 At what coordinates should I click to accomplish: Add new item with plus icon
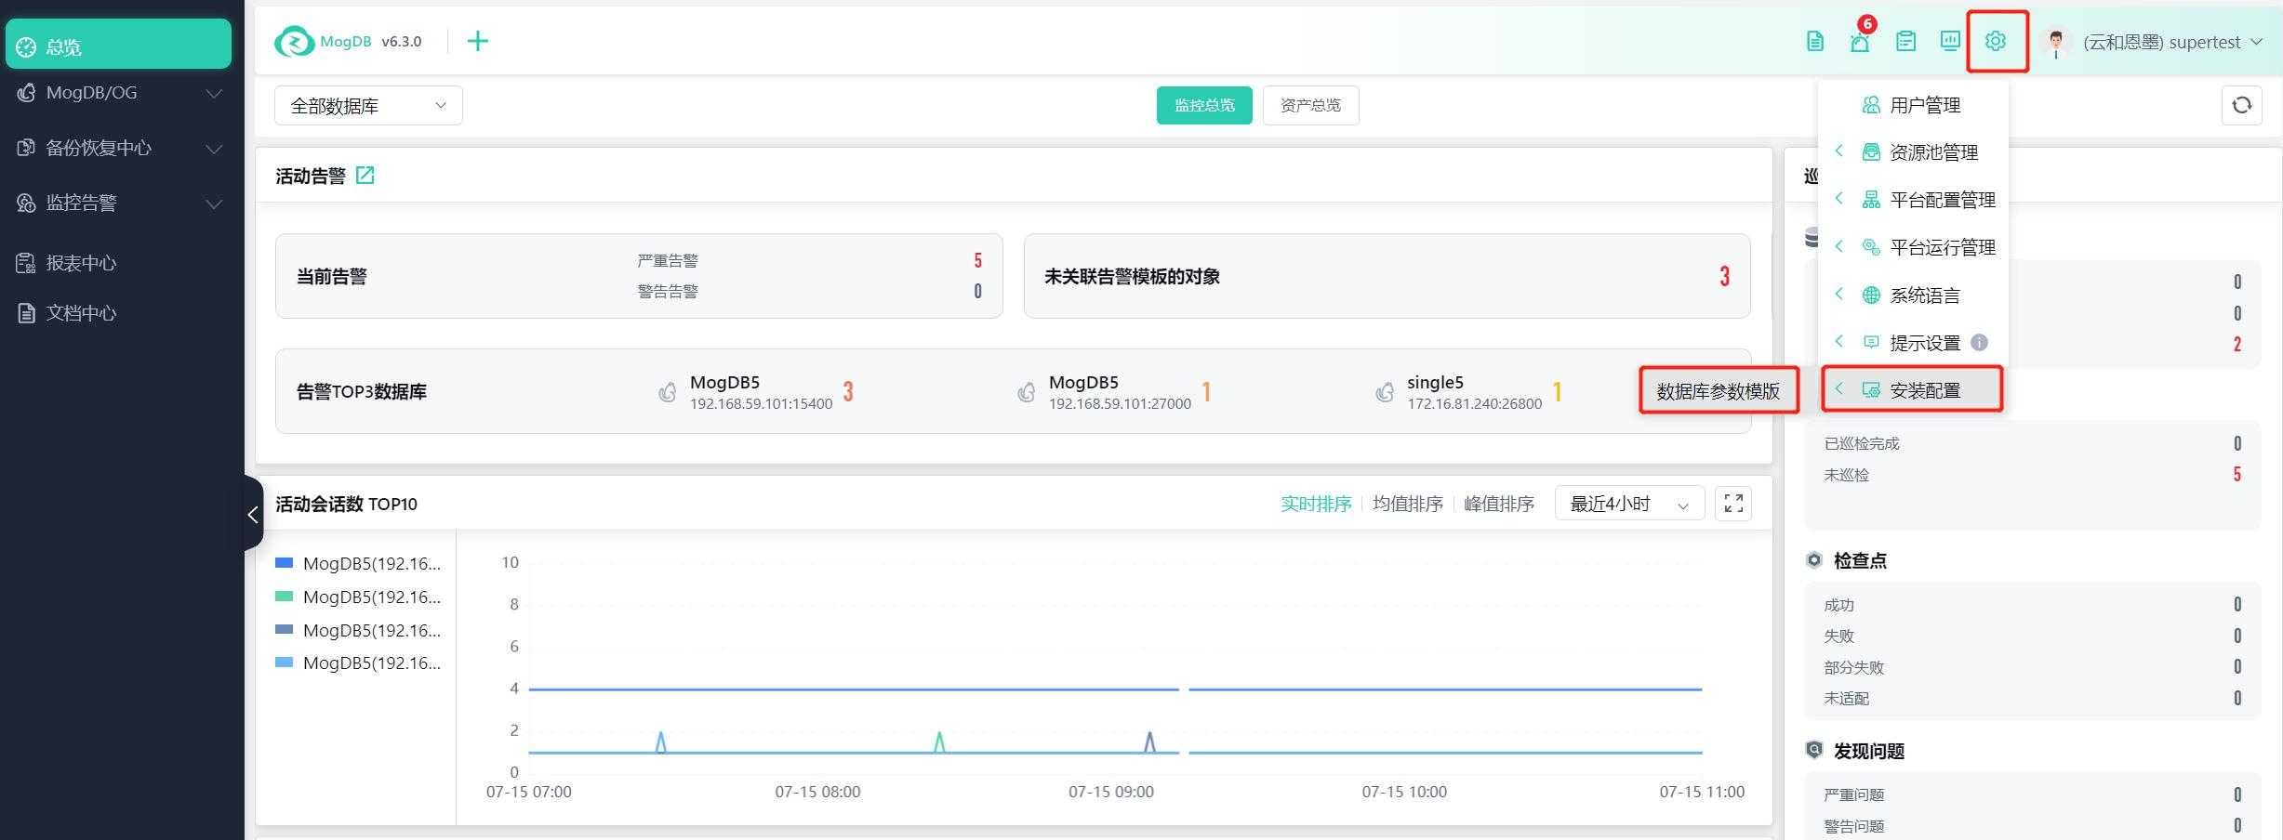477,41
